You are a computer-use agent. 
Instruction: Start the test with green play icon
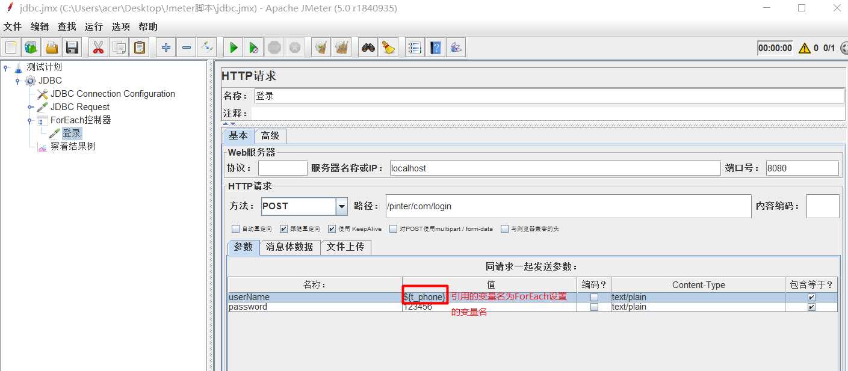point(234,48)
